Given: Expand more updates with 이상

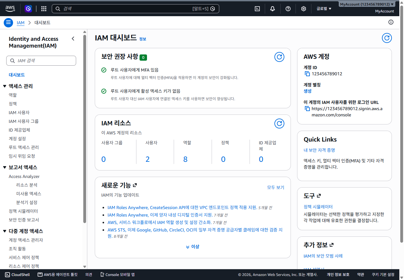Looking at the screenshot, I should click(x=192, y=247).
